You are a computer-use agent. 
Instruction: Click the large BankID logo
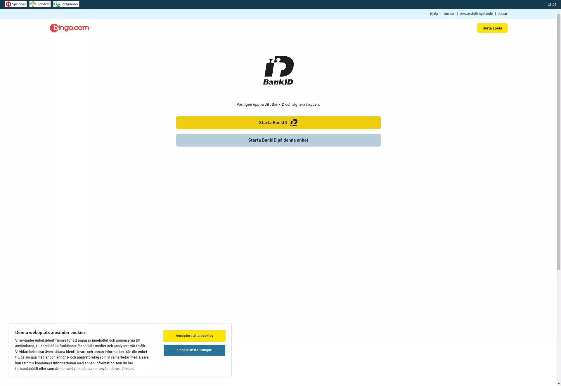(x=278, y=70)
